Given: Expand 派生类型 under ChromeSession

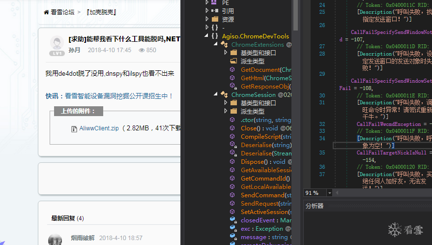Looking at the screenshot, I should click(x=226, y=111).
